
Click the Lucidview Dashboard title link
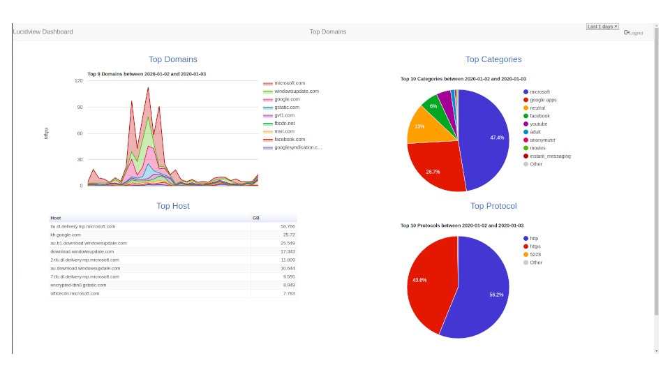click(43, 31)
